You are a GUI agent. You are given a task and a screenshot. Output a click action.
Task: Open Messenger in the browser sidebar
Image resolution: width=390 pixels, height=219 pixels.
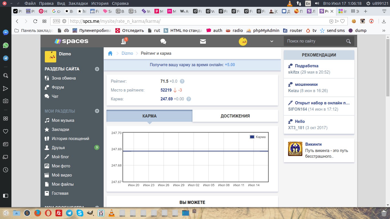click(5, 33)
